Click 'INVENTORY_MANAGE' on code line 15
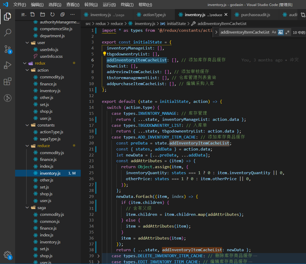306x264 pixels. coord(157,113)
